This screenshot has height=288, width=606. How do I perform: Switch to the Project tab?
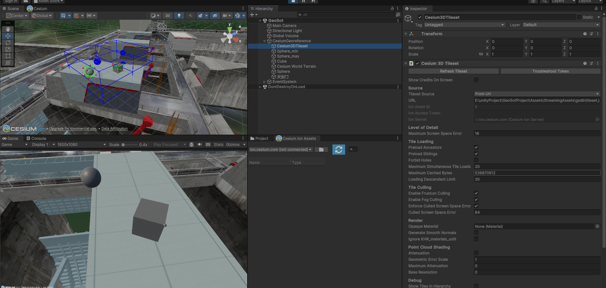pyautogui.click(x=259, y=138)
